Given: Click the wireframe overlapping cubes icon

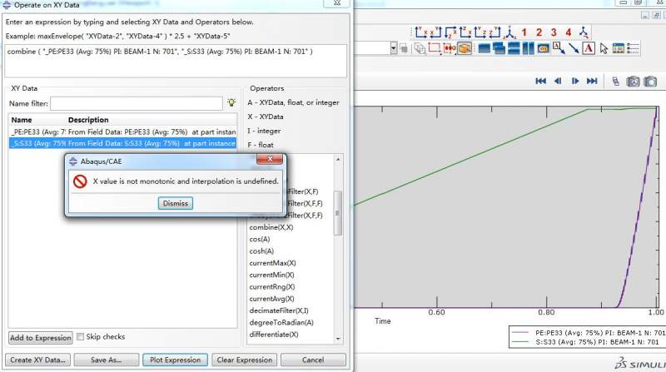Looking at the screenshot, I should pos(420,48).
